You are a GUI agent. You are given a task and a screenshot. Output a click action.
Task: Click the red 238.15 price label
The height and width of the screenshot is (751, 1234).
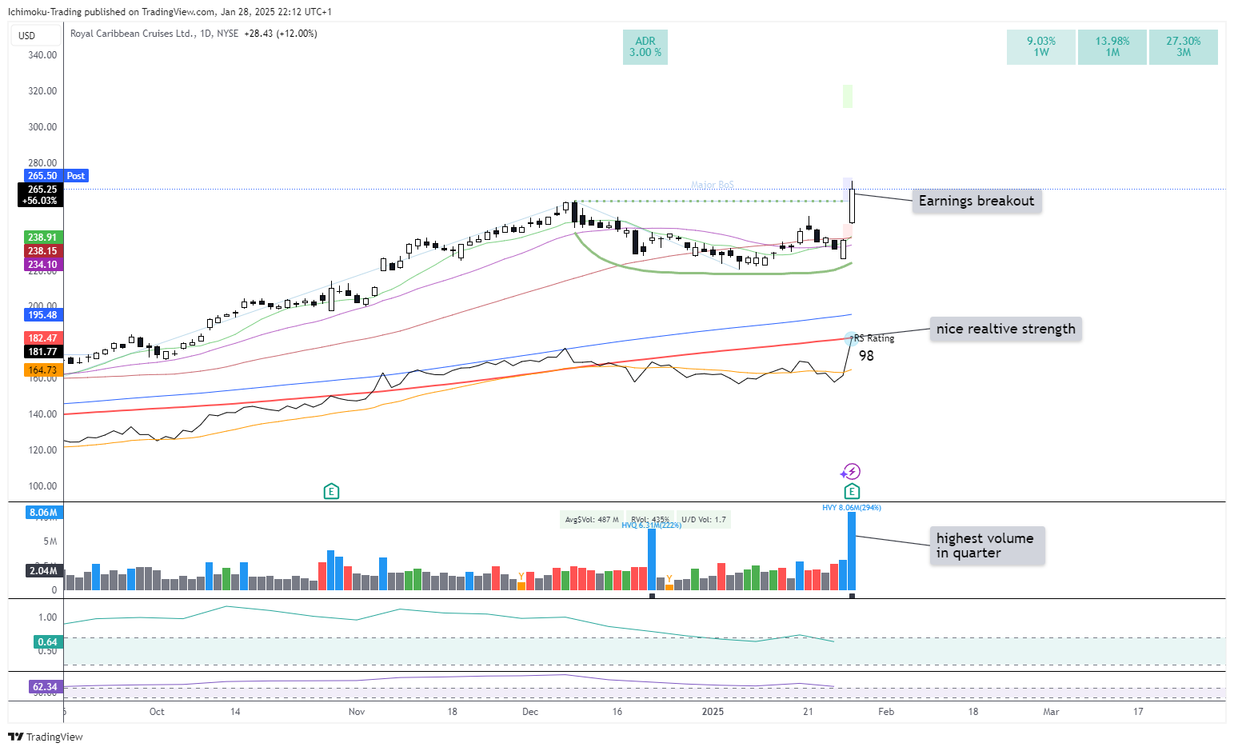point(42,251)
